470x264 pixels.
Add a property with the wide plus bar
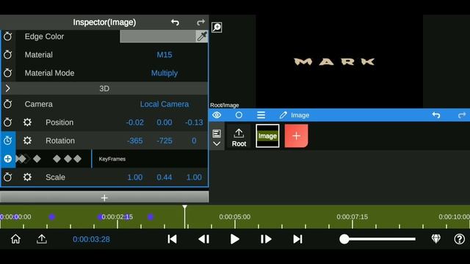point(104,197)
